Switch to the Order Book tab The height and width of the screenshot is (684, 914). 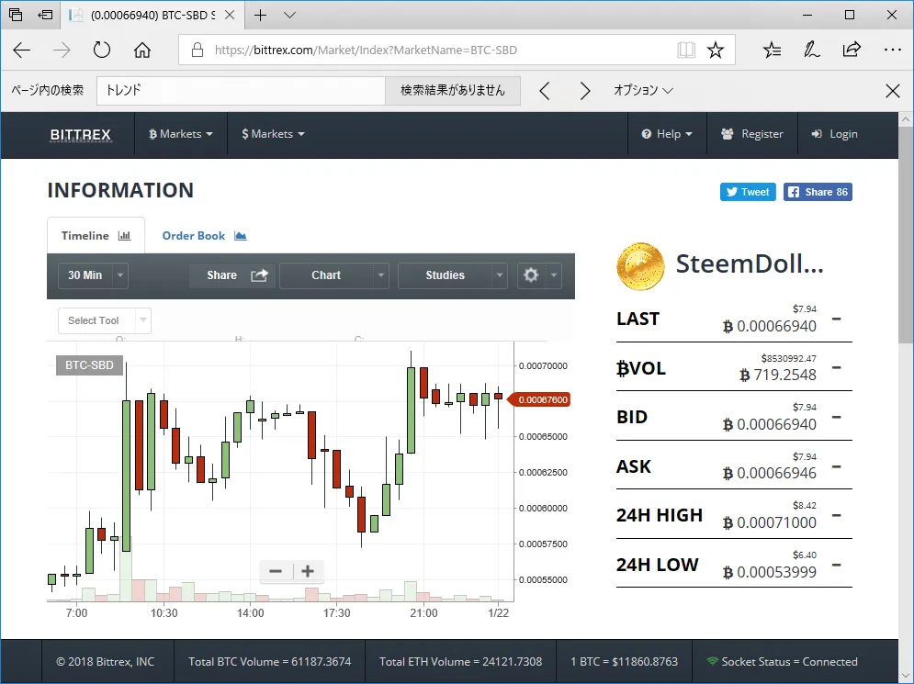204,235
